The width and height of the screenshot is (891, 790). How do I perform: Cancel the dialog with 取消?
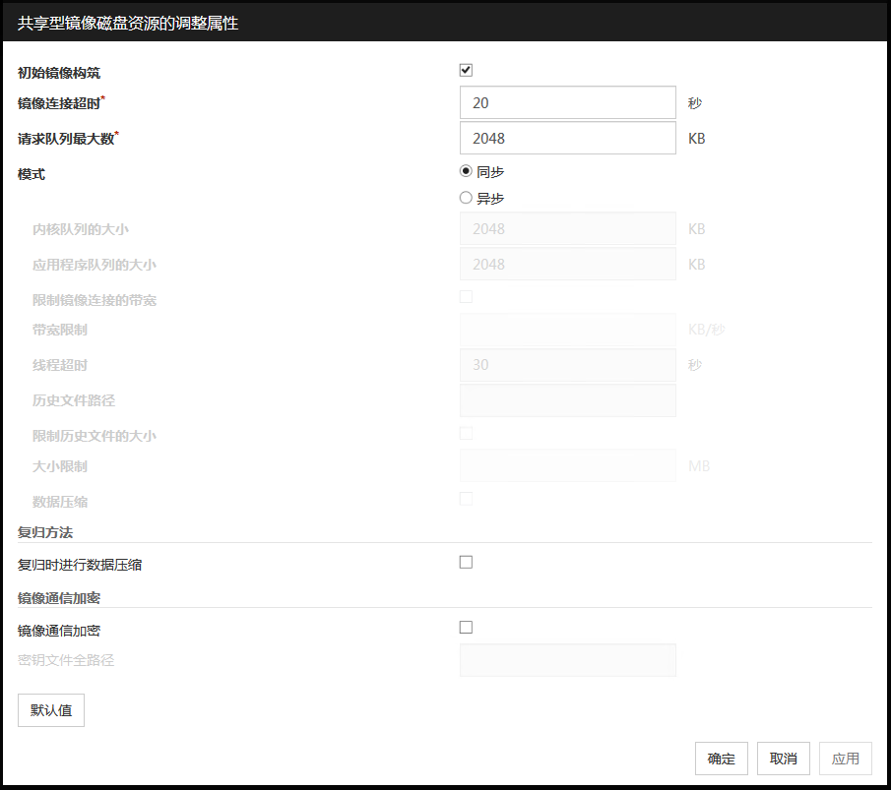[x=784, y=759]
